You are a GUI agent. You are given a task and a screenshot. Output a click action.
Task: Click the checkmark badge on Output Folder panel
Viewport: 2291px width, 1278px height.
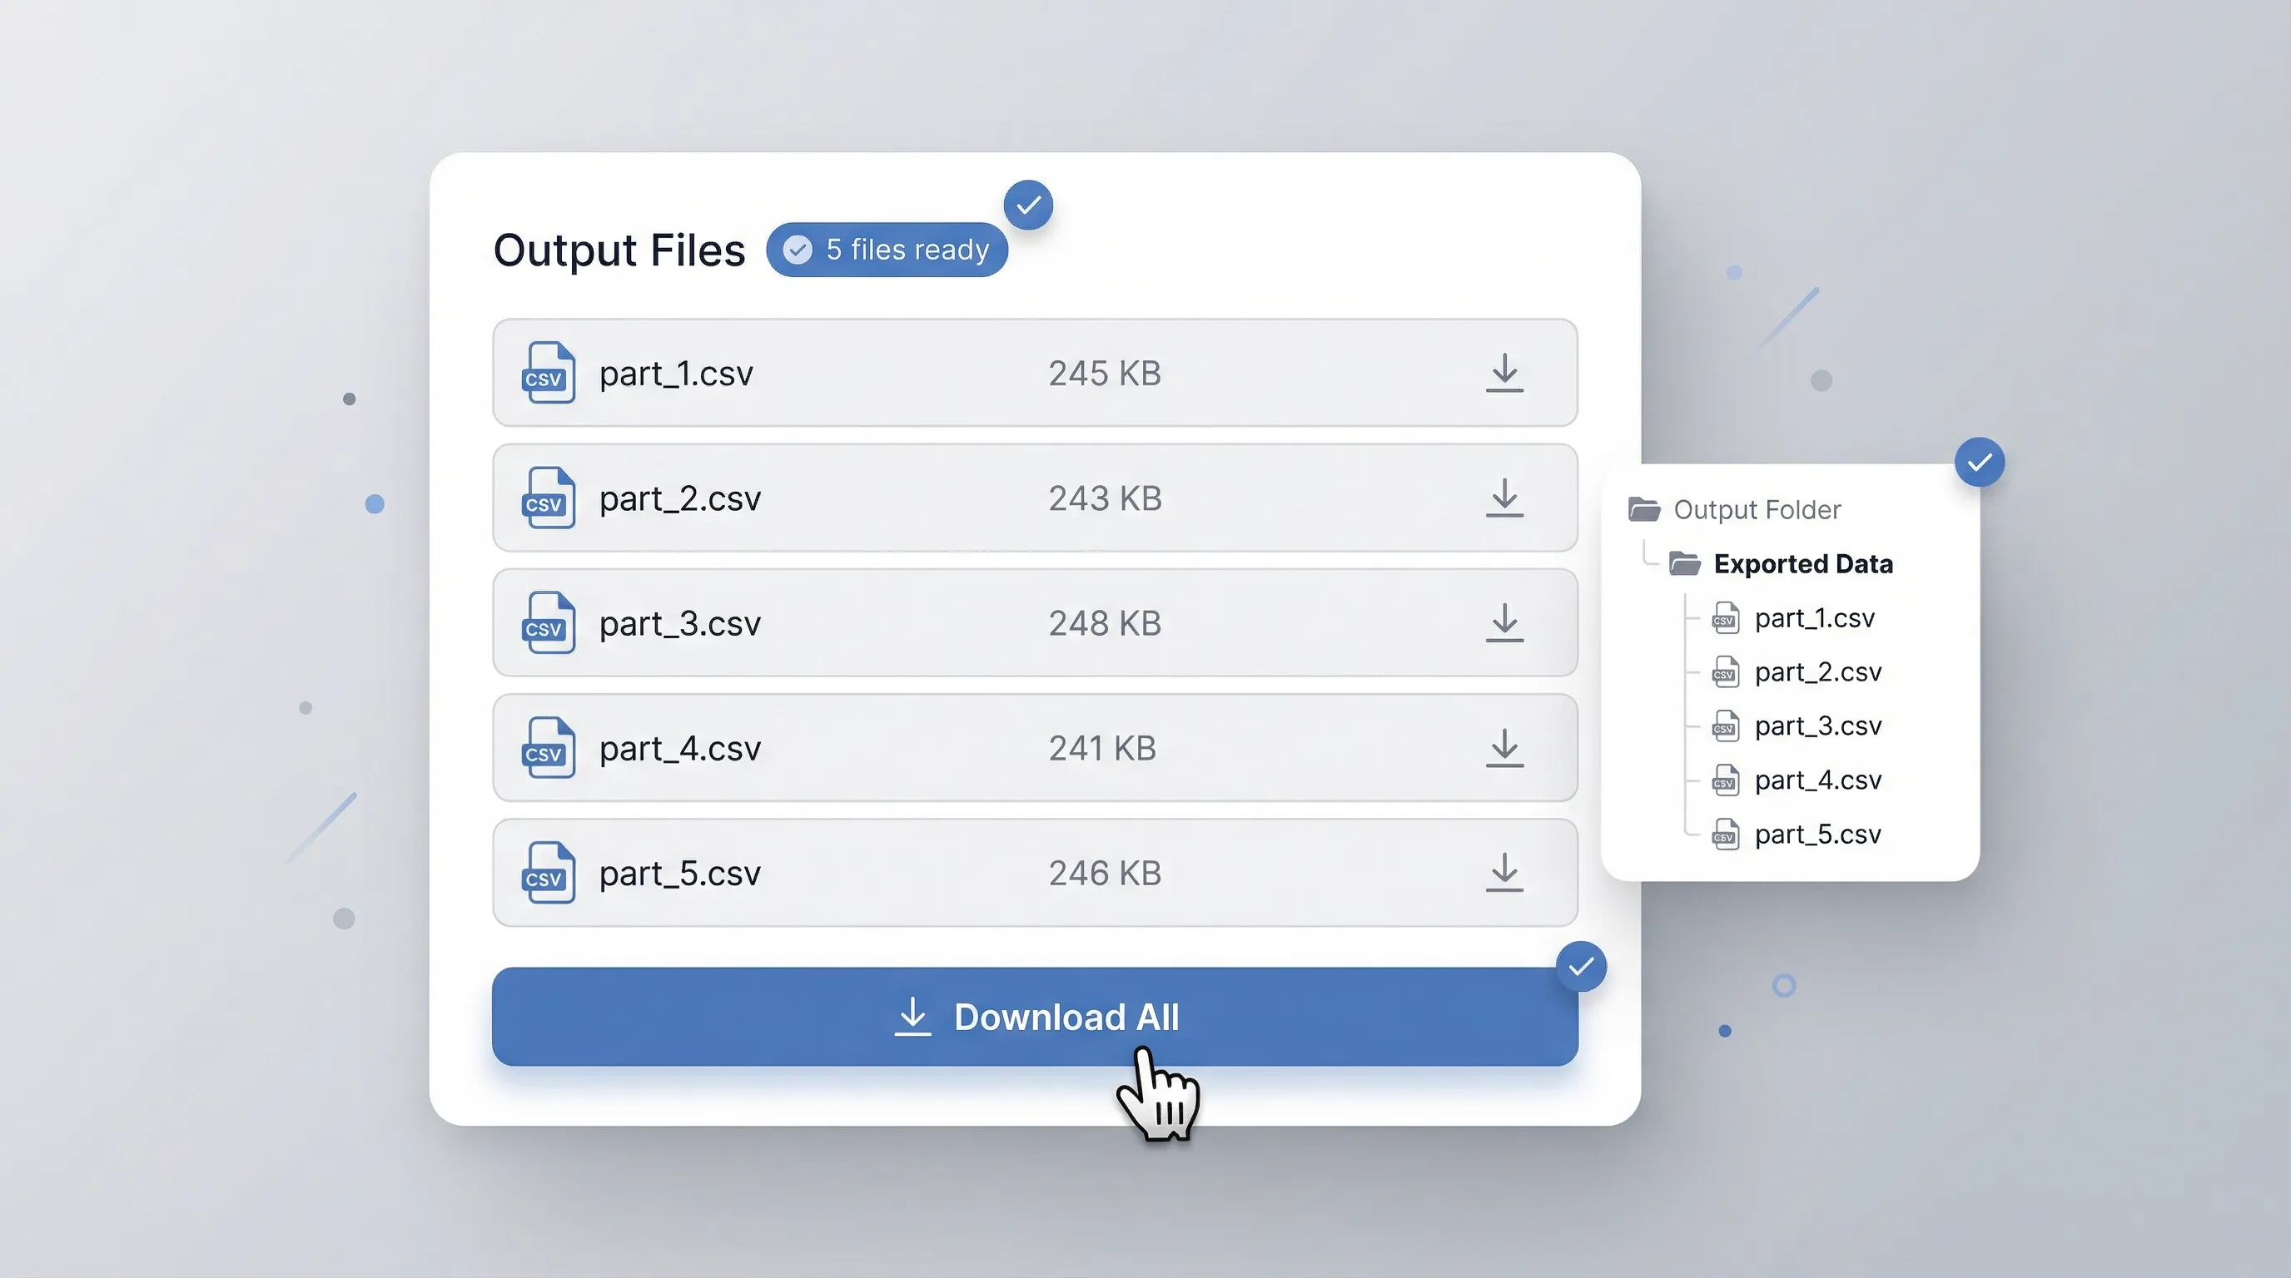pos(1979,462)
